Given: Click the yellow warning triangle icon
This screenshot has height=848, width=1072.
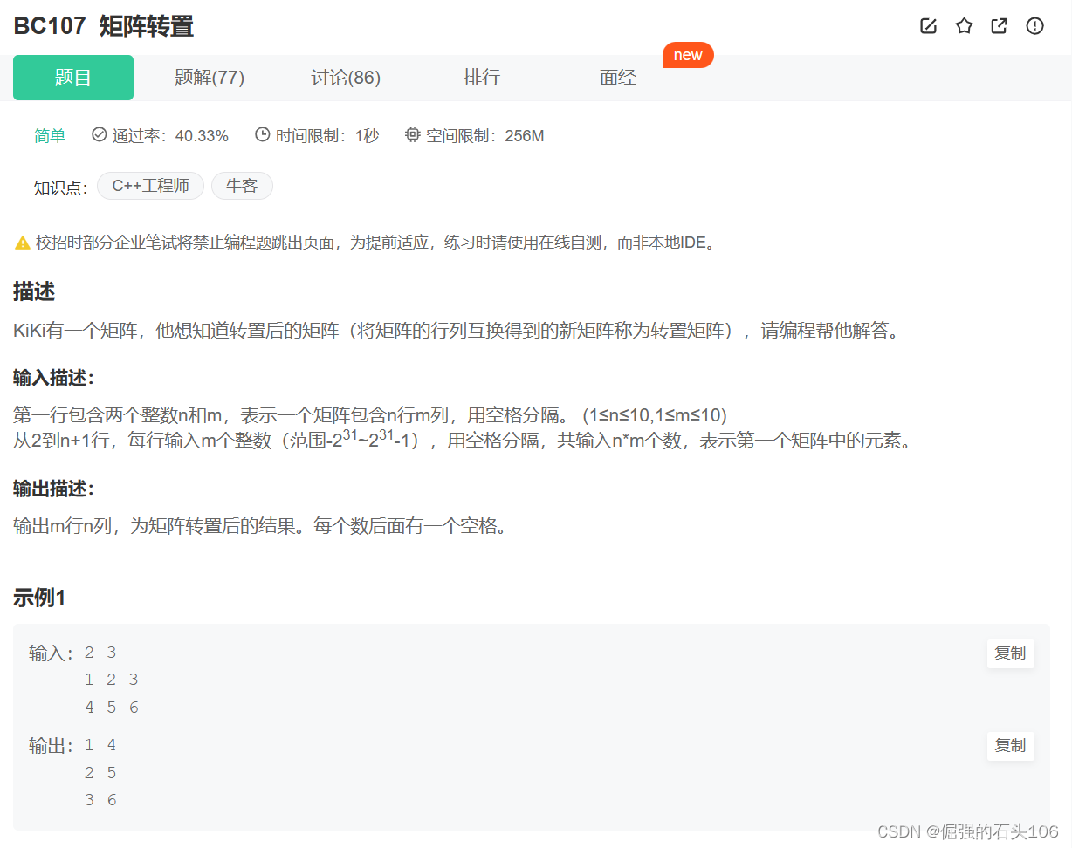Looking at the screenshot, I should [x=23, y=243].
